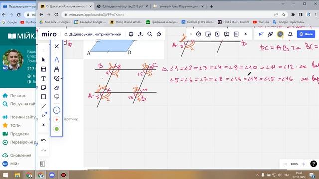Viewport: 319px width, 179px height.
Task: Bookmark this page with star icon
Action: [x=284, y=14]
